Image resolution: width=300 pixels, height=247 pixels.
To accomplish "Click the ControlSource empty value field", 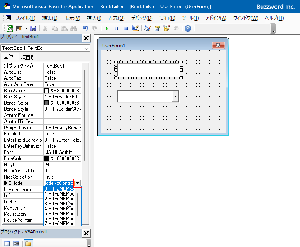I will [63, 115].
